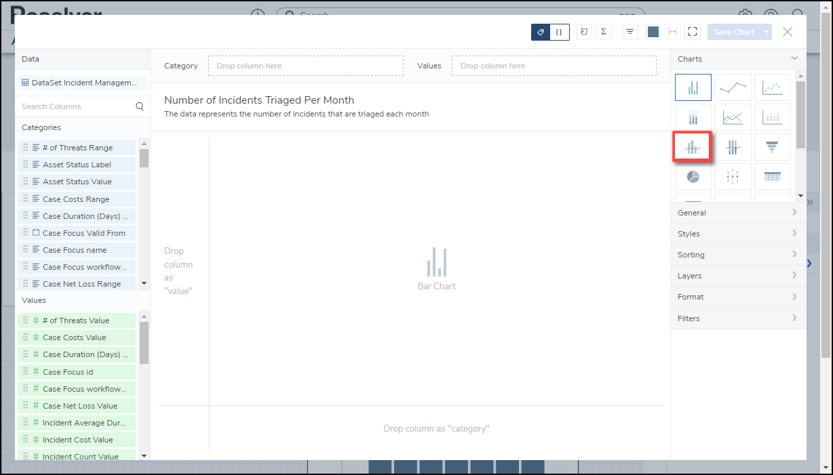
Task: Toggle the curly braces code mode button
Action: (x=560, y=32)
